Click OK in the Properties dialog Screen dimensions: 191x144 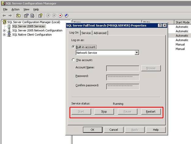click(92, 130)
